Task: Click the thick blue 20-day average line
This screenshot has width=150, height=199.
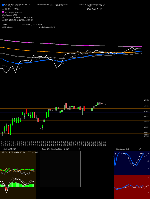Action: click(x=71, y=59)
